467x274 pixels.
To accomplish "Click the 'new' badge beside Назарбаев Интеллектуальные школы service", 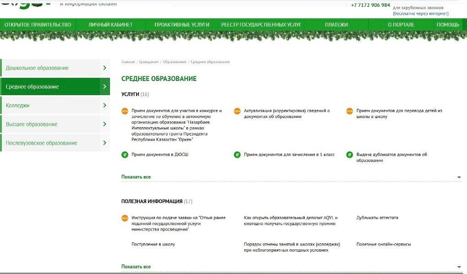I will coord(125,111).
